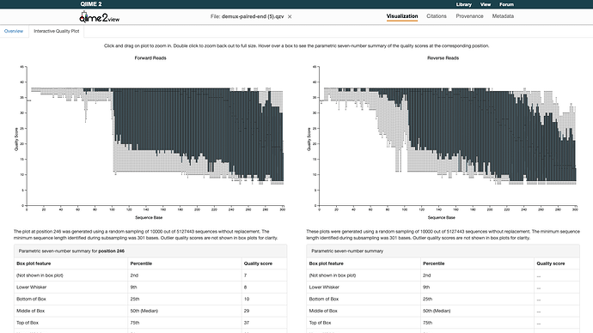Click the median quality score value 29

tap(247, 311)
